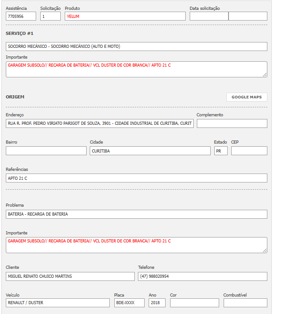Click the Produto field showing YELUM
Viewport: 287px width, 314px height.
[125, 16]
